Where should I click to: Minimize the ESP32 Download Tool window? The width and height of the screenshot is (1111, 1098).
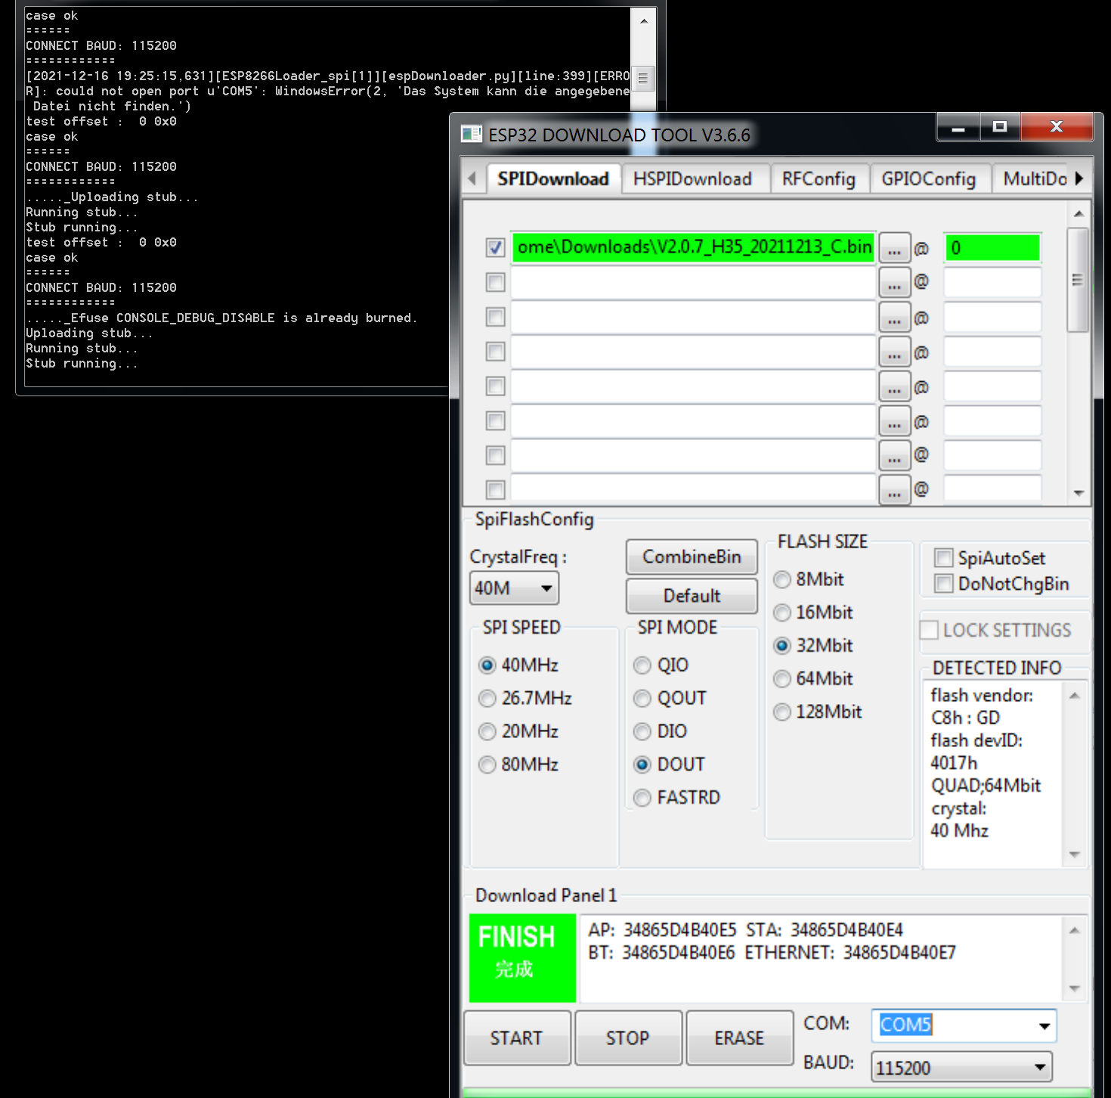pyautogui.click(x=958, y=128)
